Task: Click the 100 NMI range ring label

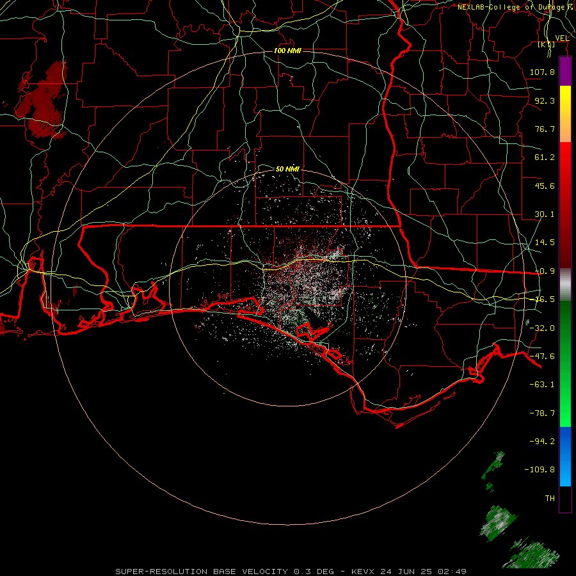Action: tap(287, 51)
